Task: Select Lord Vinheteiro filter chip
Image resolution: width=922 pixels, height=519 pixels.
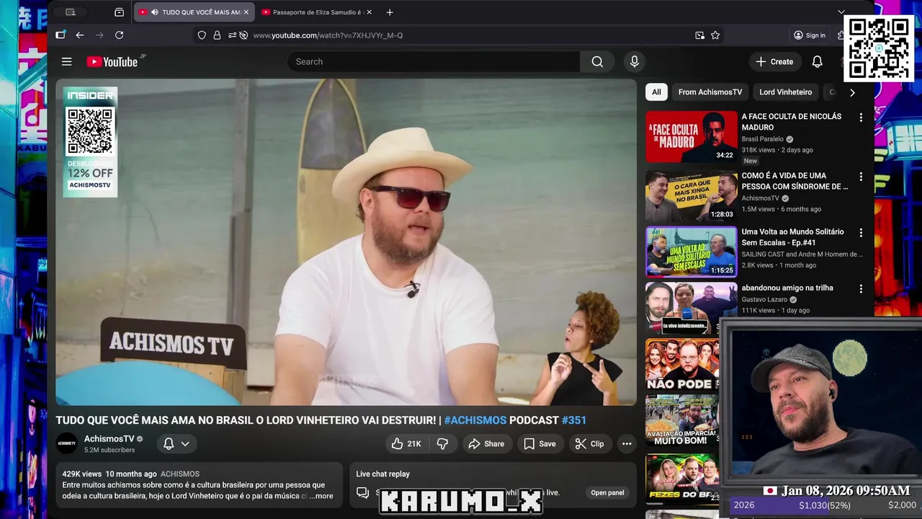Action: click(785, 92)
